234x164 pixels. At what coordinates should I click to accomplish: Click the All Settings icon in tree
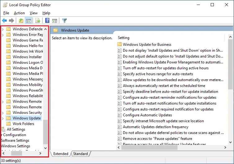click(3, 129)
